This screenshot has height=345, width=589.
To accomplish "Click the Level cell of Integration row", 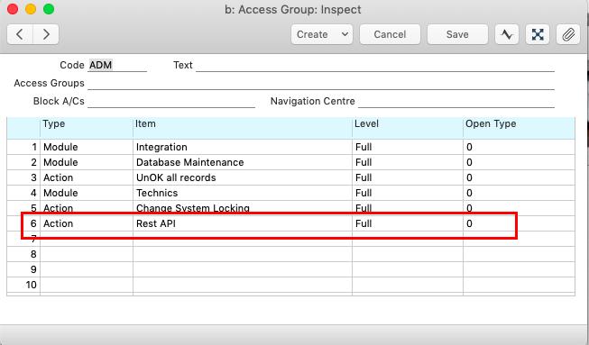I will pyautogui.click(x=408, y=147).
